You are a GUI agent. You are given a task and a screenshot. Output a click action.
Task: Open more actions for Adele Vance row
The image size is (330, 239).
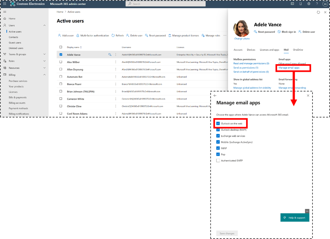tap(116, 55)
